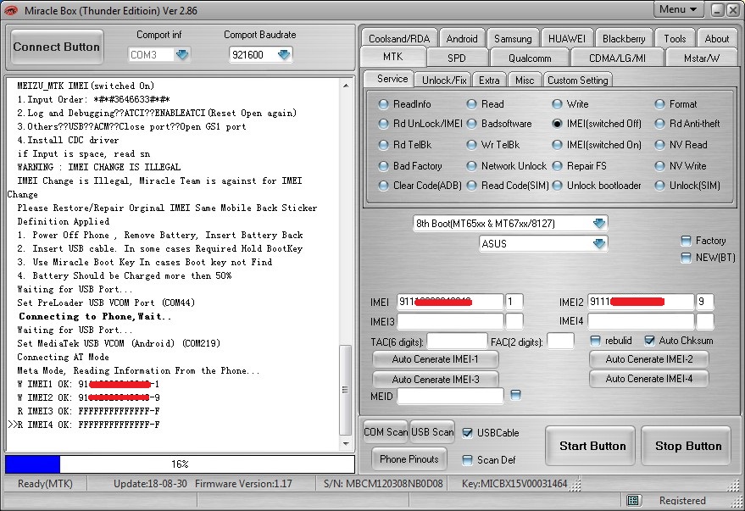Screen dimensions: 745x511
Task: Select IMEI(switched On) radio option
Action: click(557, 145)
